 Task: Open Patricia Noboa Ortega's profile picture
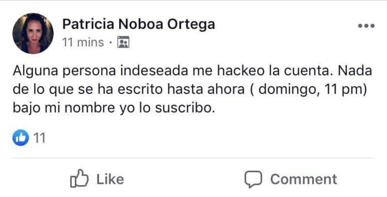pos(33,33)
